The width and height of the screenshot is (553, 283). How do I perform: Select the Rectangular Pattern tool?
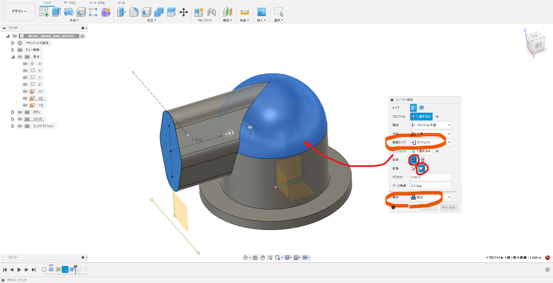93,12
